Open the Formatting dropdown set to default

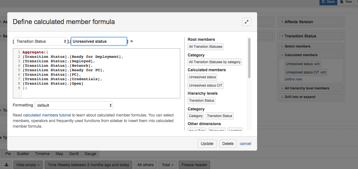click(x=74, y=105)
